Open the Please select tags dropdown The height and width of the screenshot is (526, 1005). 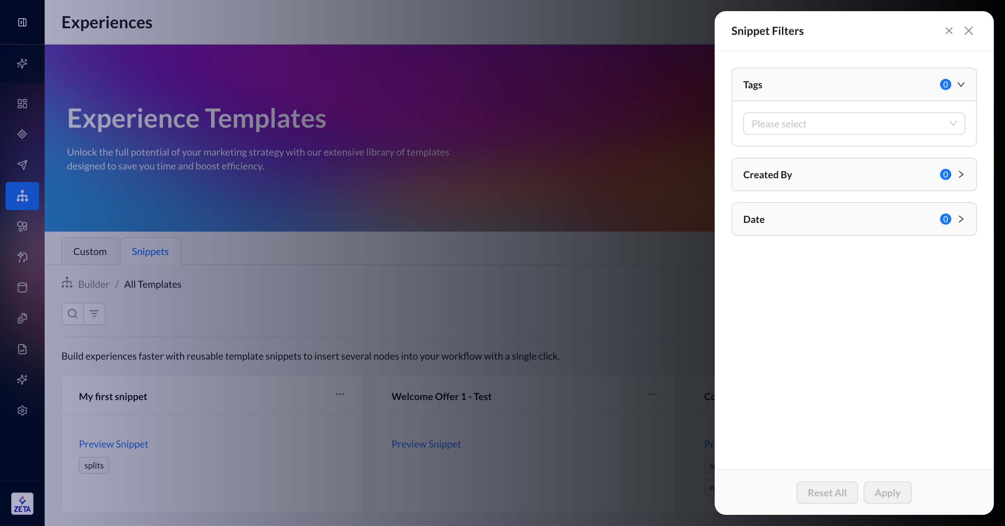(854, 123)
